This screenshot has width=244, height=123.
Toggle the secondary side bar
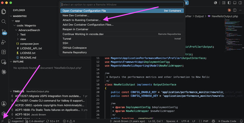pos(240,3)
